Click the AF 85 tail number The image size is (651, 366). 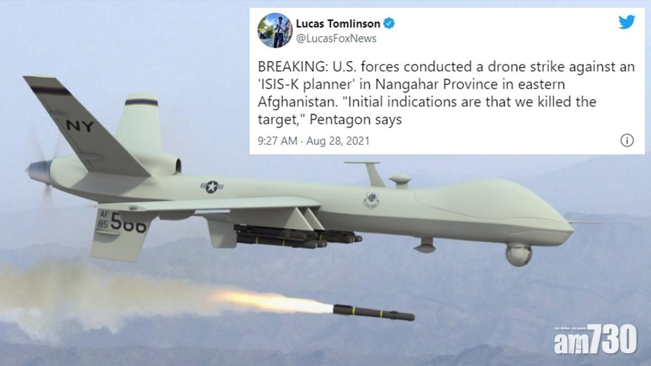pos(122,221)
